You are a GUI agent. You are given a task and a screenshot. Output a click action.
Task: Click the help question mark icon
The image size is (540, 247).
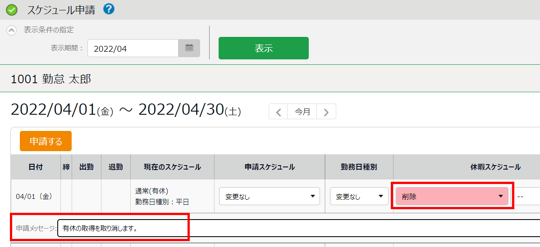(109, 9)
